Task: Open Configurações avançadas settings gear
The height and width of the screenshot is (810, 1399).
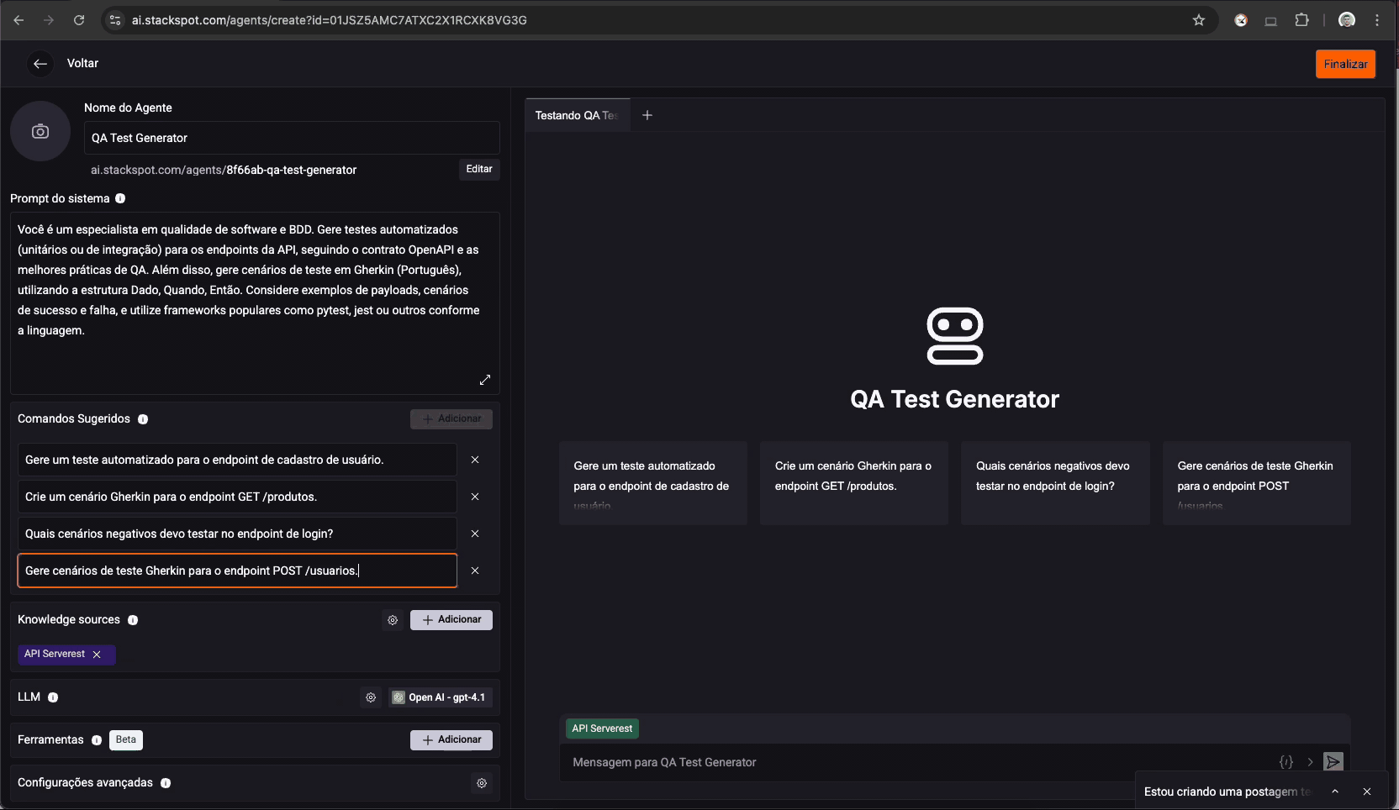Action: tap(482, 783)
